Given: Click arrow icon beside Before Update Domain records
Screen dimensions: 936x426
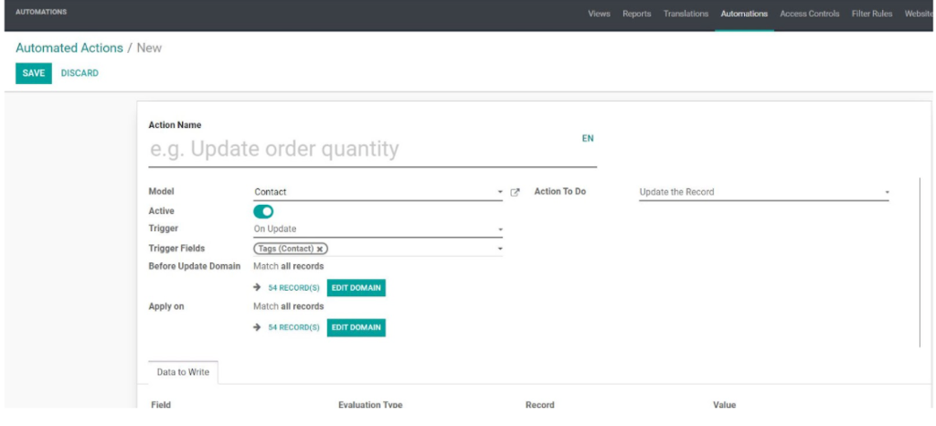Looking at the screenshot, I should pyautogui.click(x=258, y=288).
